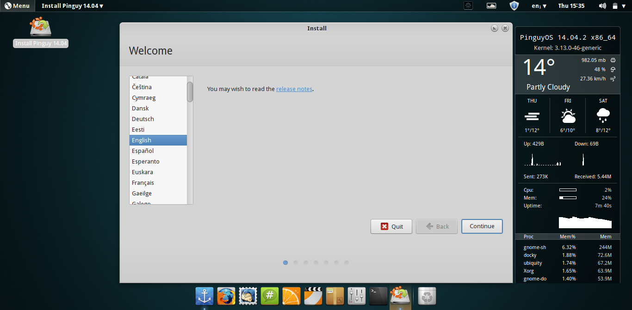Click the Ubiquity installer icon in dock
This screenshot has width=632, height=310.
400,295
